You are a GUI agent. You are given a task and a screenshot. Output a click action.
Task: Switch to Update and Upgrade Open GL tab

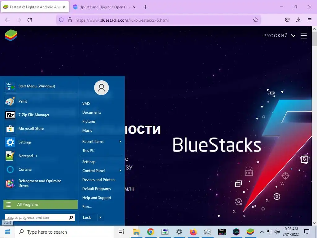click(x=104, y=7)
